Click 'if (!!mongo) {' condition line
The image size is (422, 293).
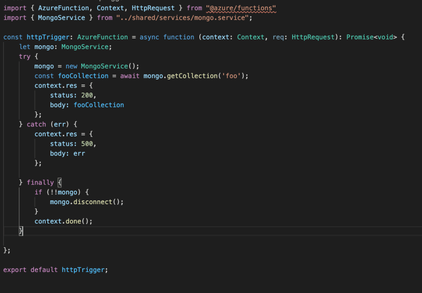pos(62,192)
